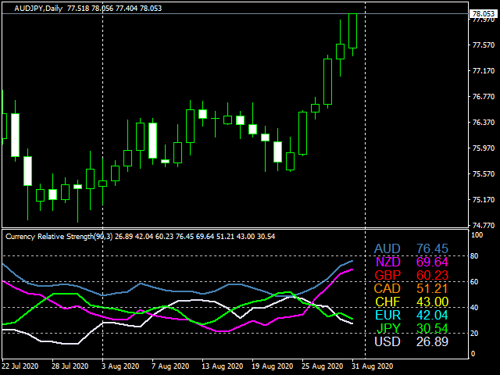Click the 75.170 price scale label
This screenshot has height=375, width=500.
[484, 200]
